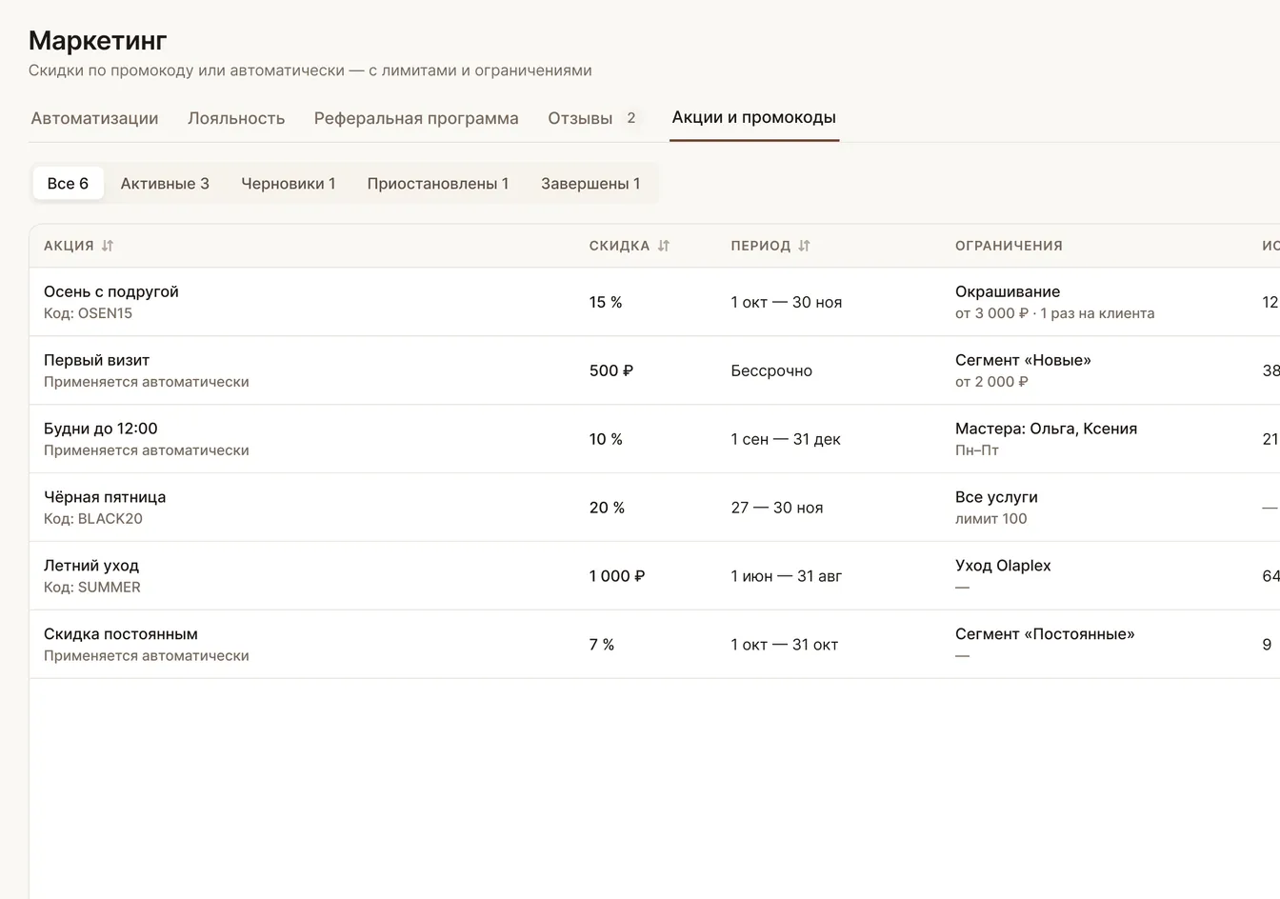Click the code SUMMER text

(x=92, y=588)
